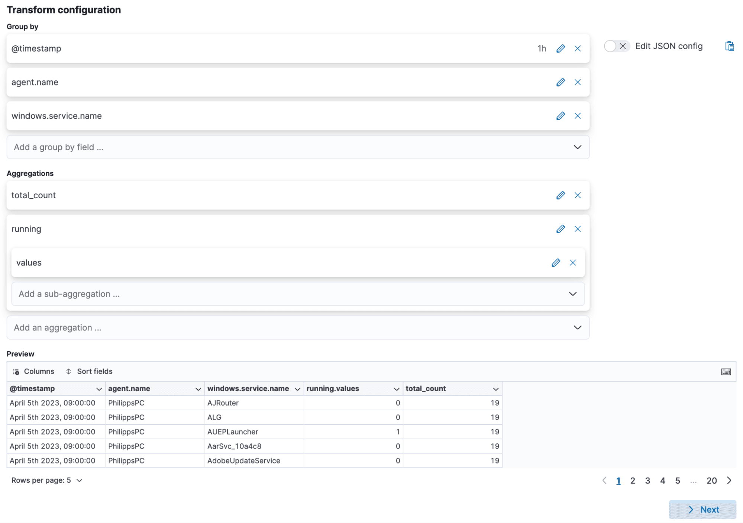Open Columns selector in preview
Image resolution: width=743 pixels, height=523 pixels.
click(x=33, y=371)
